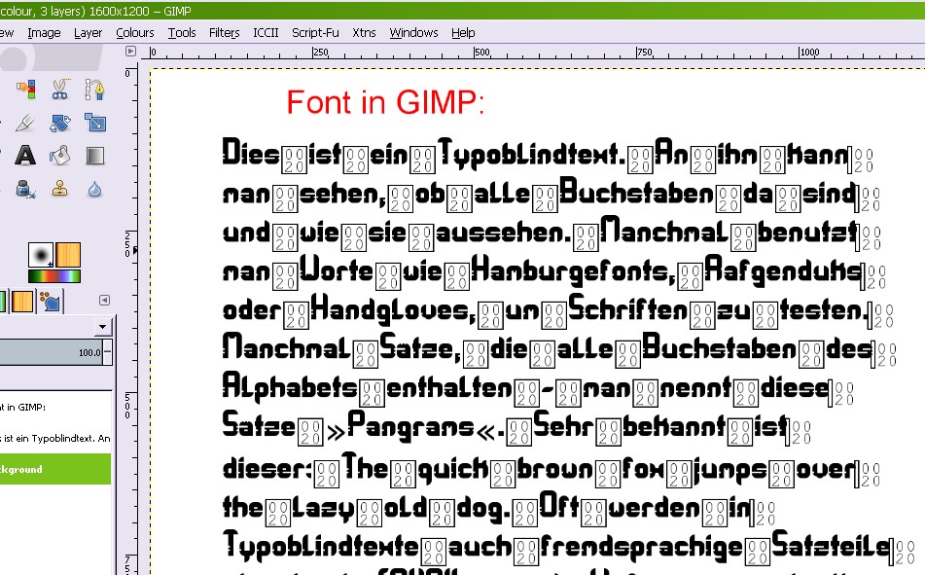
Task: Switch to the blue brush dock tab
Action: tap(51, 301)
